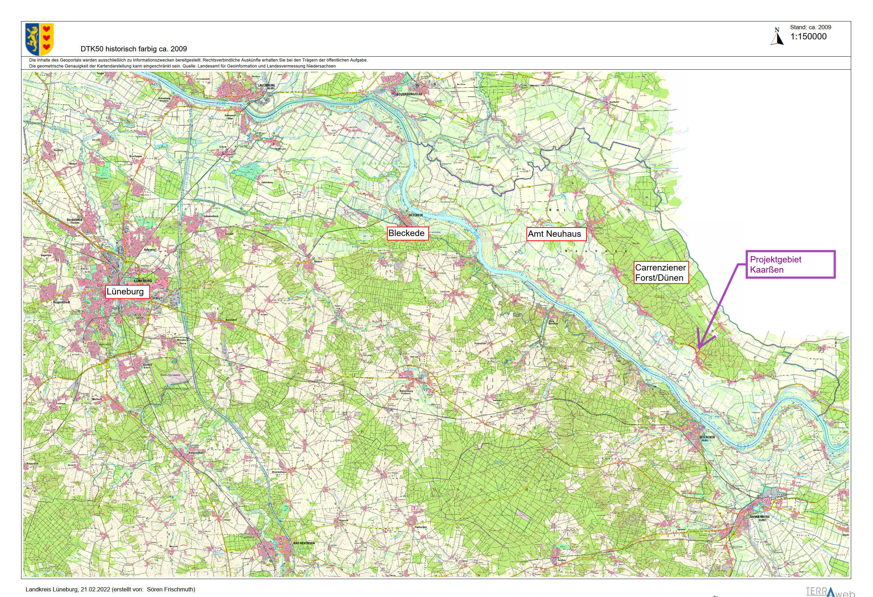
Task: Click the purple arrow tip at Kaarßen
Action: pos(699,347)
